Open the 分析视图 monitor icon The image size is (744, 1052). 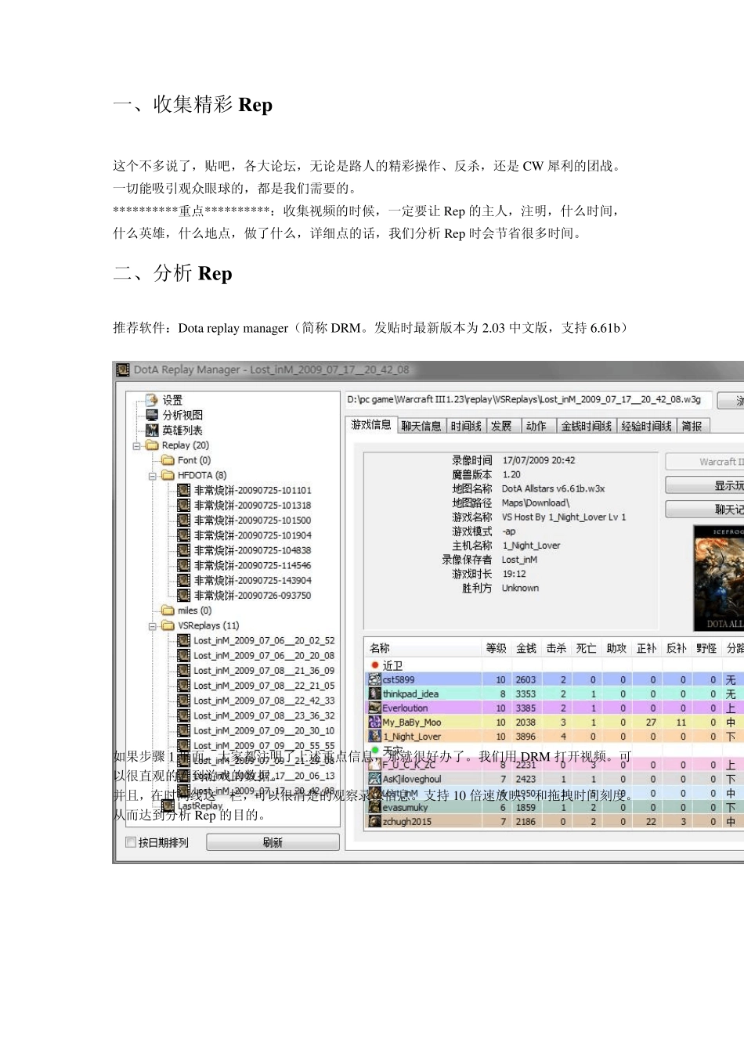pyautogui.click(x=152, y=415)
